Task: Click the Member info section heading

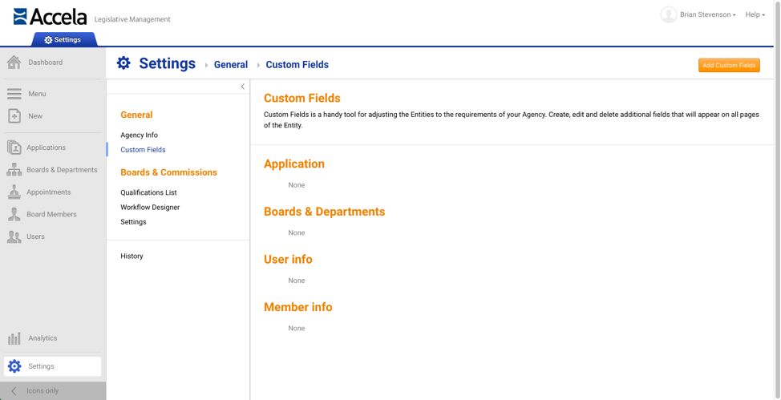Action: point(297,307)
